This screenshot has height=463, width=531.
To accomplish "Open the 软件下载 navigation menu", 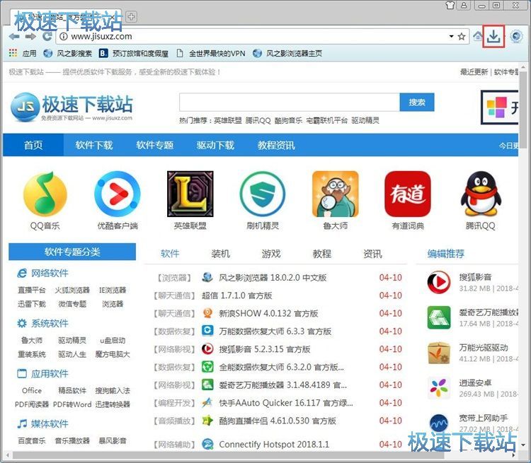I will (94, 145).
